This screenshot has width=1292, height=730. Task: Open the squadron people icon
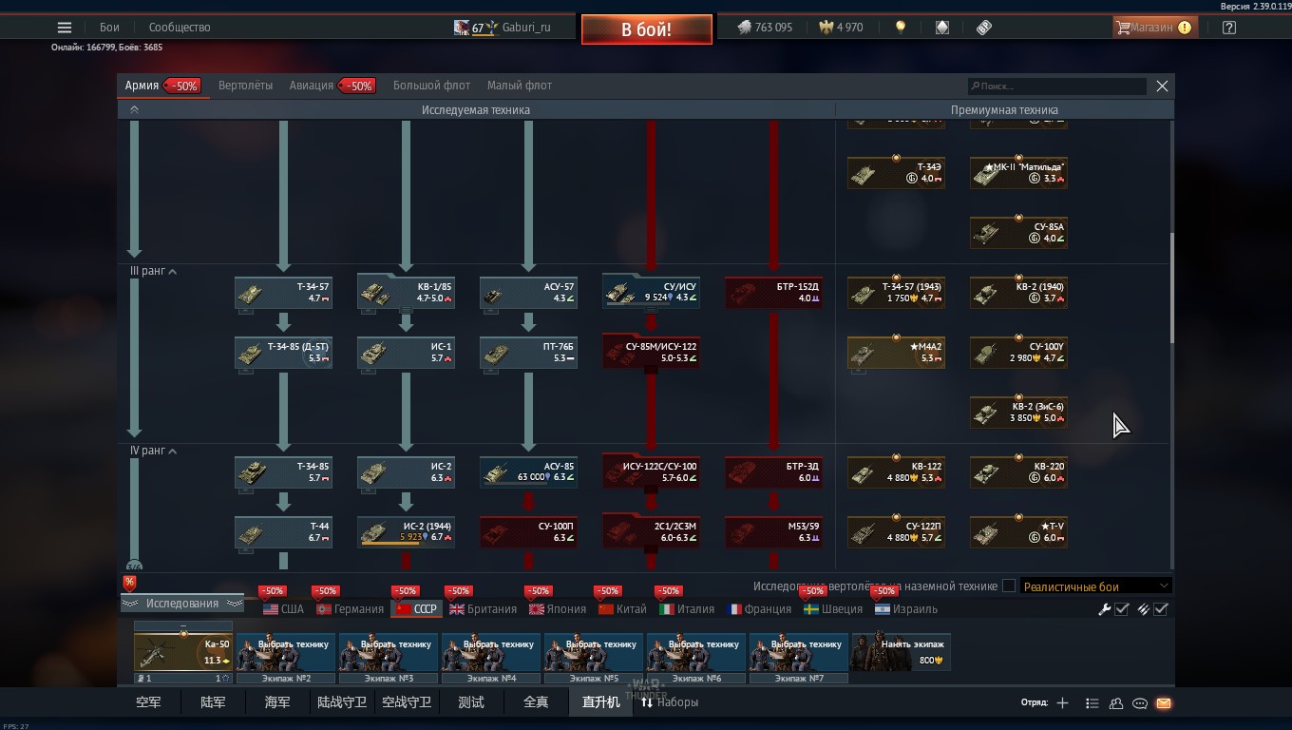[x=1116, y=703]
